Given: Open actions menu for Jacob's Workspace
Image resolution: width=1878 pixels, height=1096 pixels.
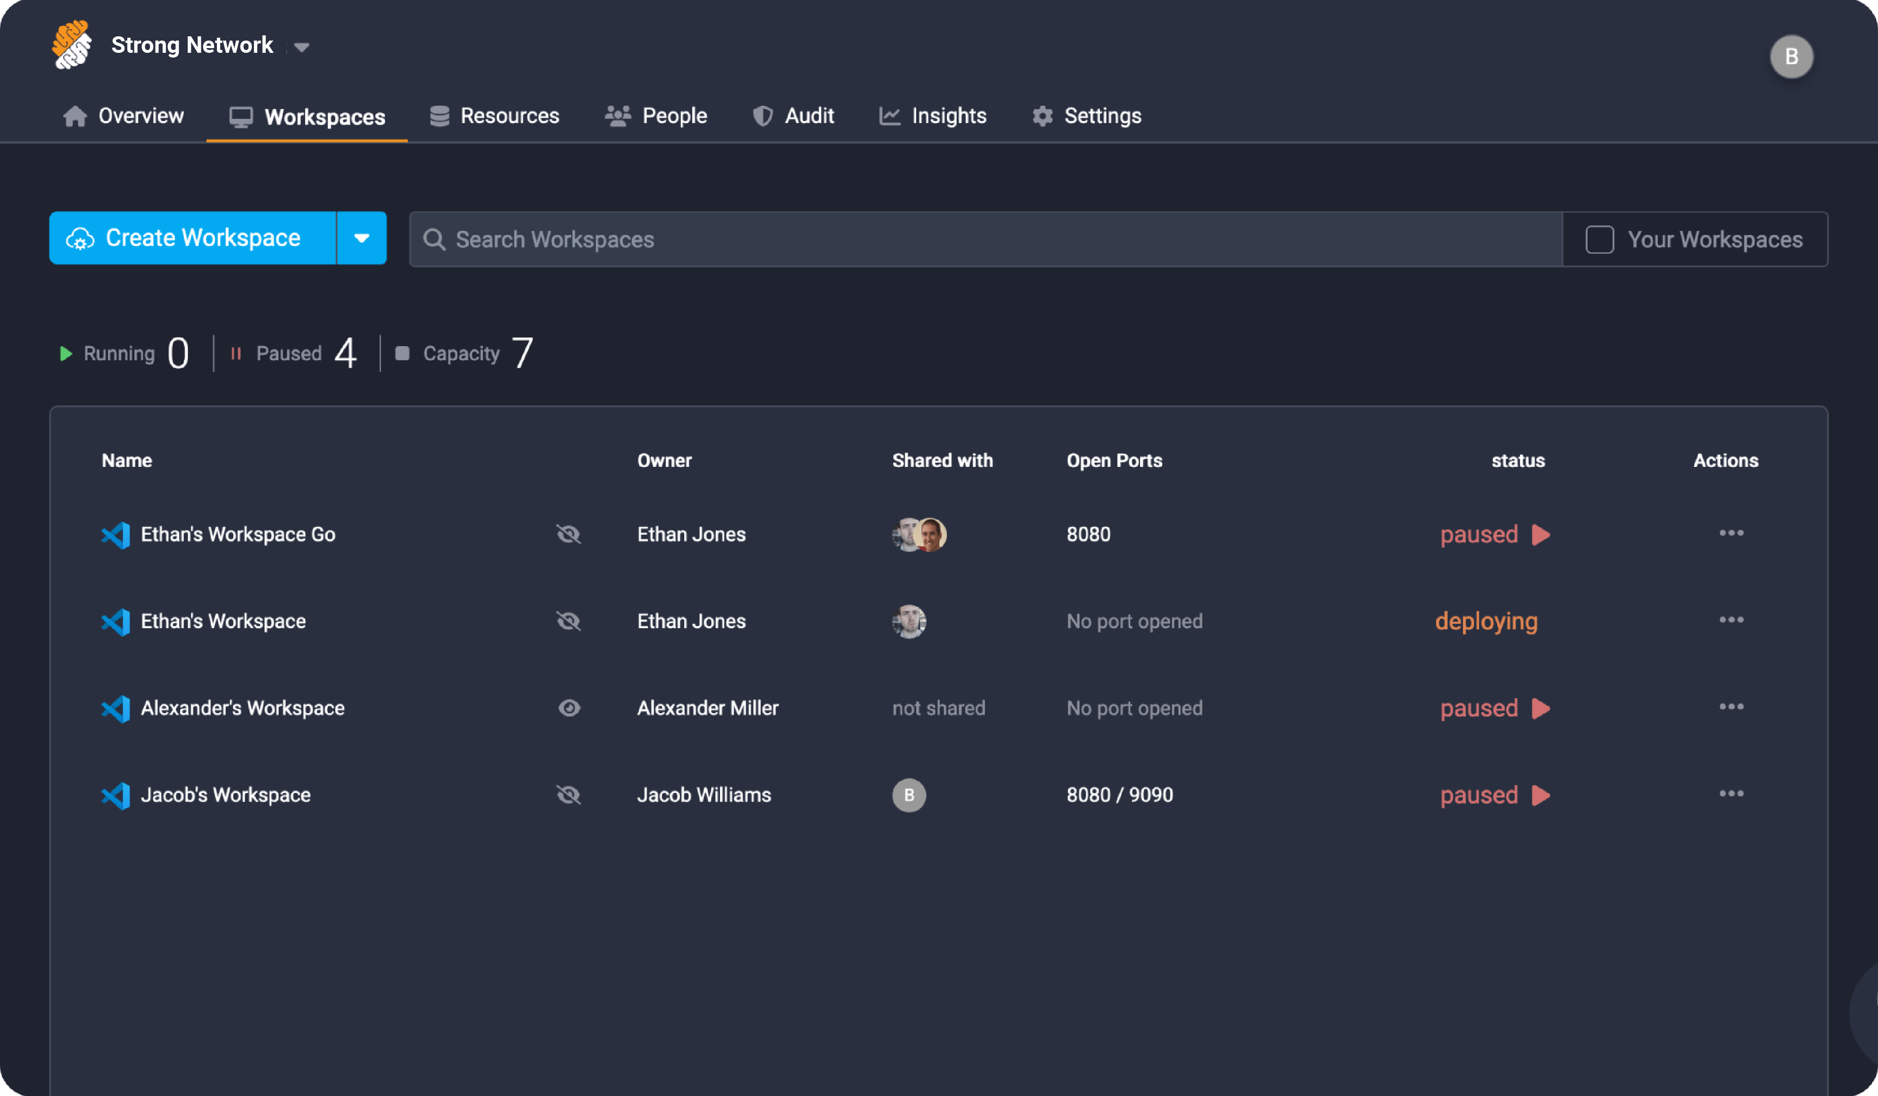Looking at the screenshot, I should (x=1732, y=794).
